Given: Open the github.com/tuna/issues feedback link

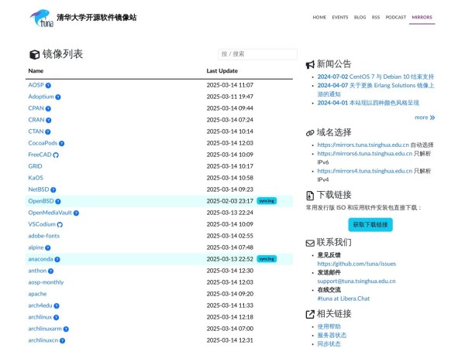Looking at the screenshot, I should click(356, 264).
